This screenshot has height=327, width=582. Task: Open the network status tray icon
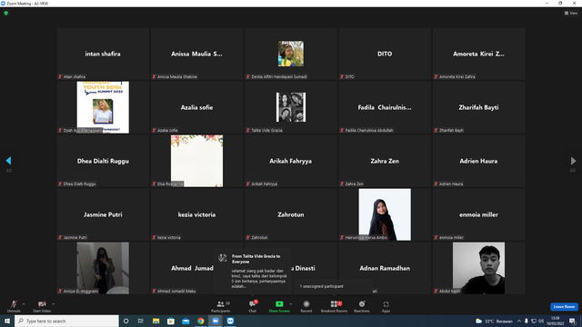[534, 321]
